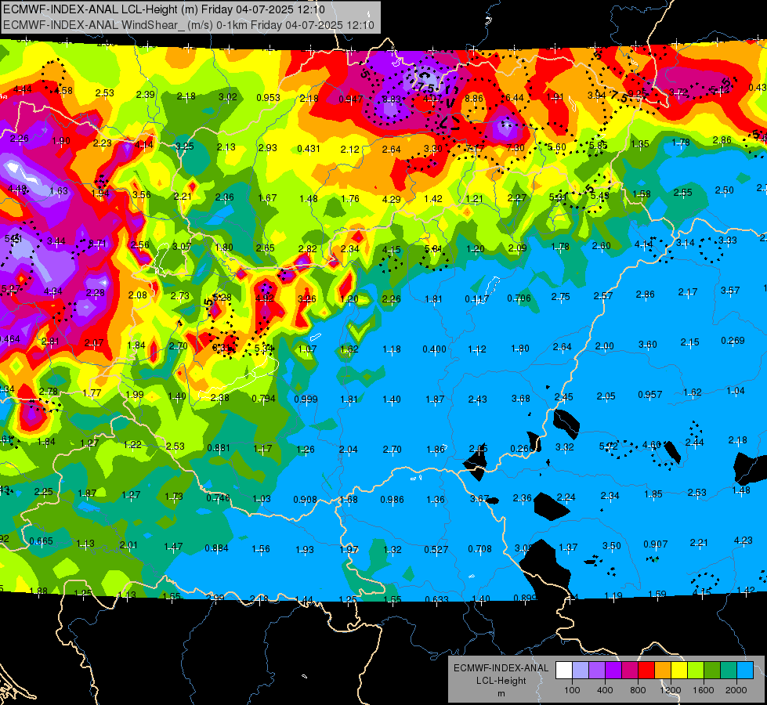Screen dimensions: 767x705
Task: Click the LCL-Height (m) header line
Action: click(164, 9)
